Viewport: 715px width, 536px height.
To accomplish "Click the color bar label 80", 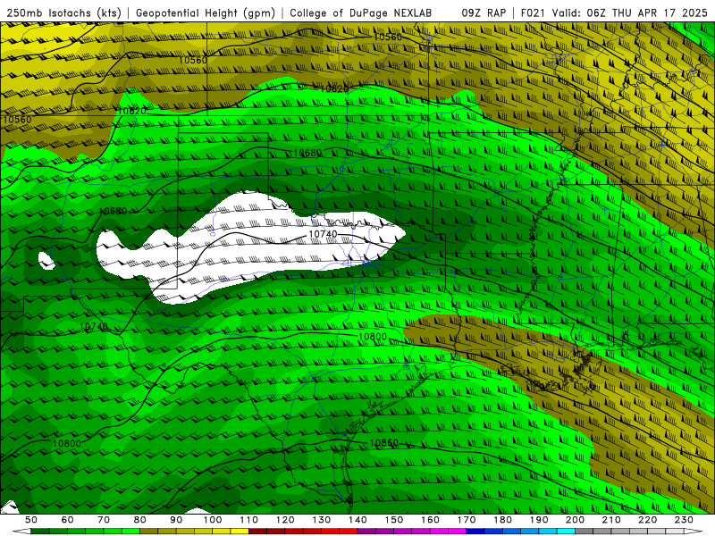I will pos(140,520).
